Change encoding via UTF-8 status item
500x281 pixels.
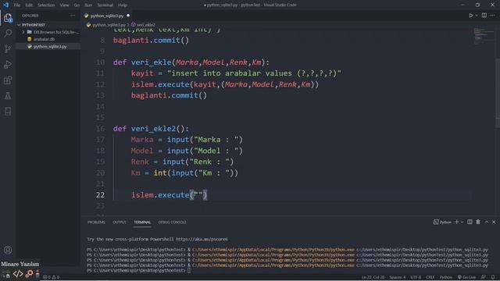pyautogui.click(x=416, y=277)
